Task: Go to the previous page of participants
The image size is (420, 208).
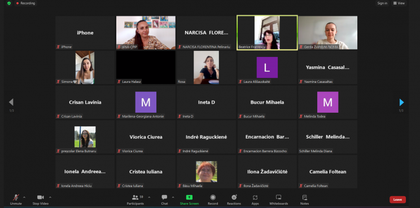Action: point(11,102)
